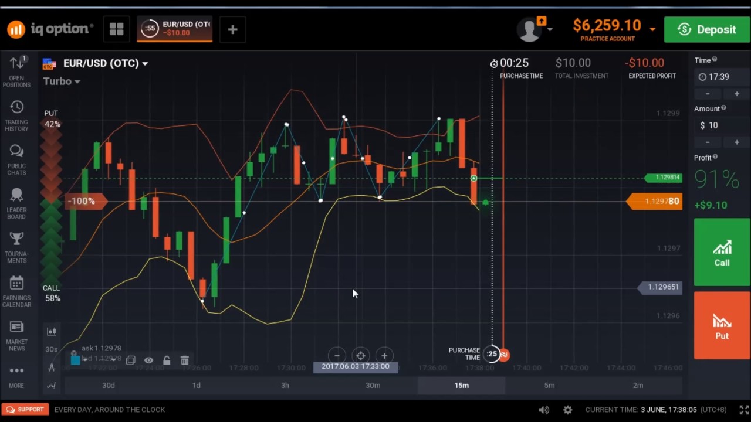Click the balance $6,259.10
The width and height of the screenshot is (751, 422).
pyautogui.click(x=607, y=26)
